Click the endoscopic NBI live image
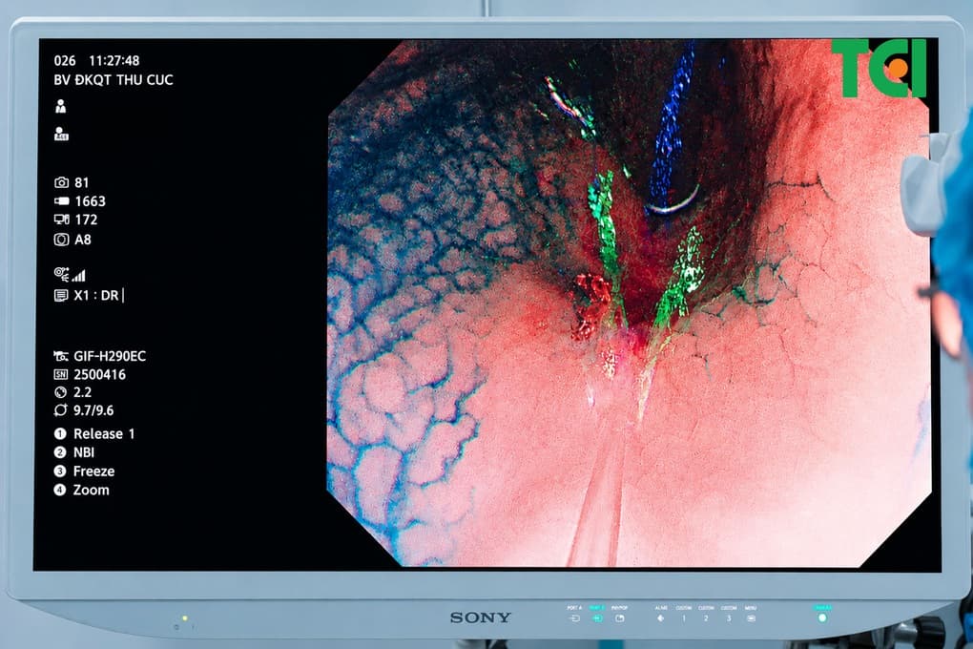 pyautogui.click(x=629, y=304)
